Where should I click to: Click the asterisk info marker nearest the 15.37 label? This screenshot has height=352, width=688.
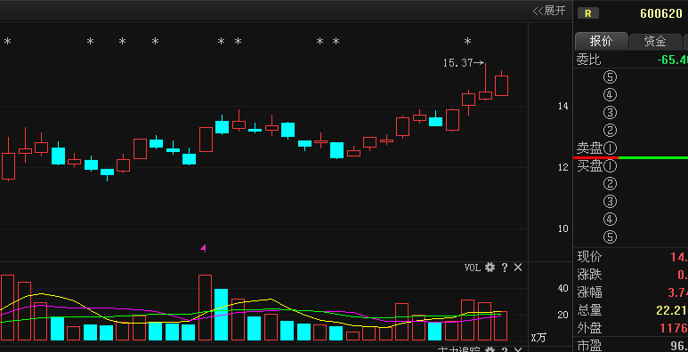468,42
